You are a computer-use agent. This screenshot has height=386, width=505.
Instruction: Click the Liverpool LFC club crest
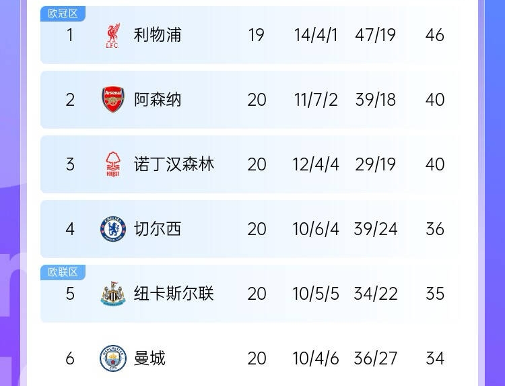[x=113, y=36]
